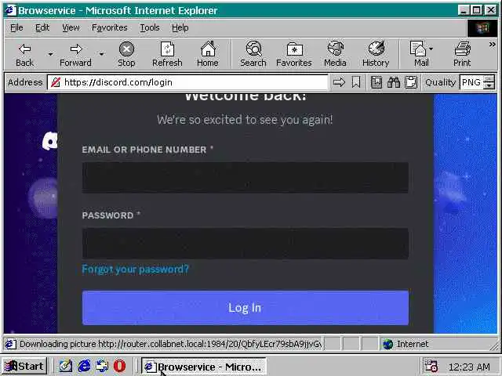The image size is (502, 376).
Task: Open the Start menu
Action: coord(25,366)
